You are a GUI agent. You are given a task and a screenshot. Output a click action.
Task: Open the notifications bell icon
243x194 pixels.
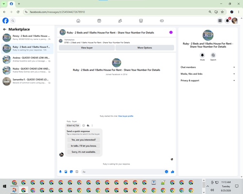(x=227, y=21)
